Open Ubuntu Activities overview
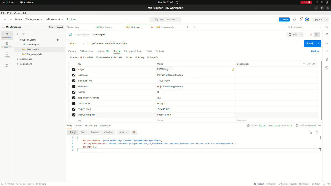The image size is (331, 186). pos(9,2)
